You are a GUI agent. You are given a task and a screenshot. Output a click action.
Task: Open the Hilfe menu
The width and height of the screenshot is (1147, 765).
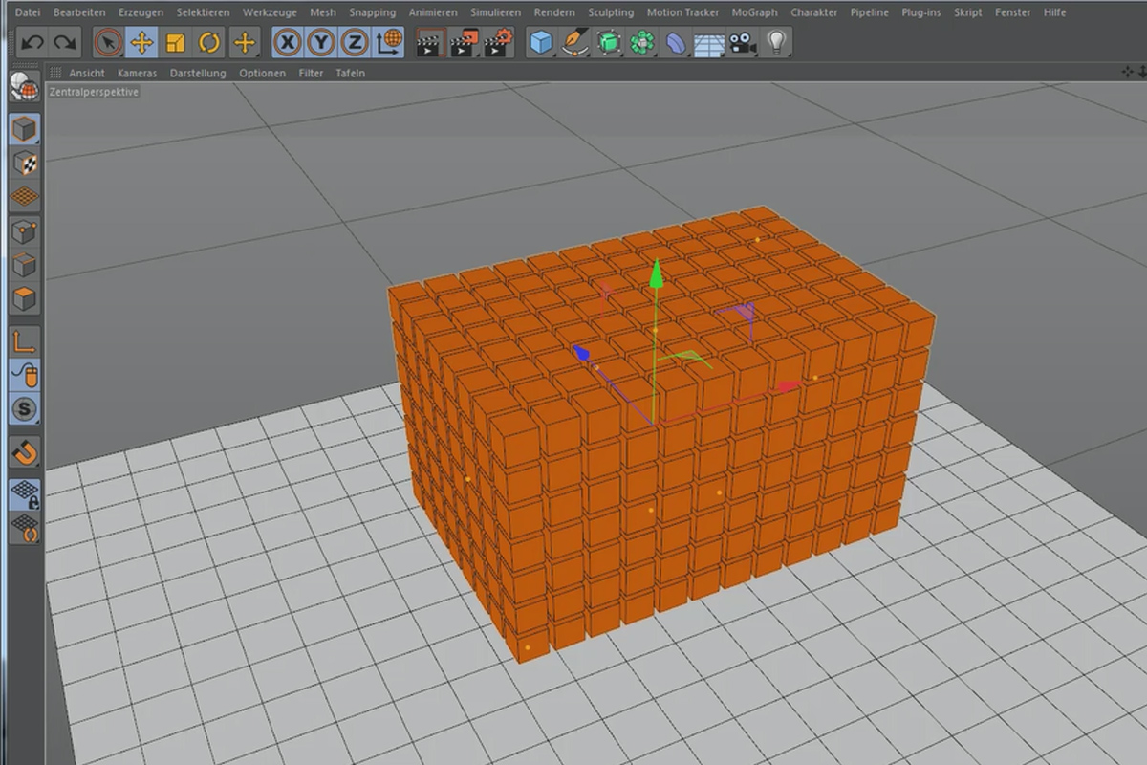[1054, 12]
